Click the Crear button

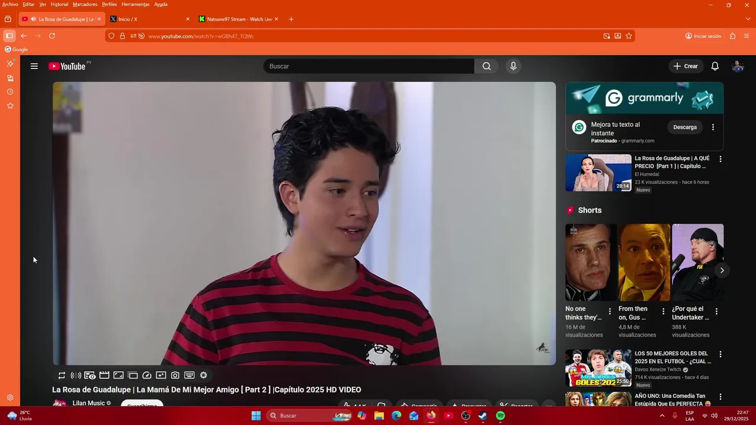[x=686, y=66]
